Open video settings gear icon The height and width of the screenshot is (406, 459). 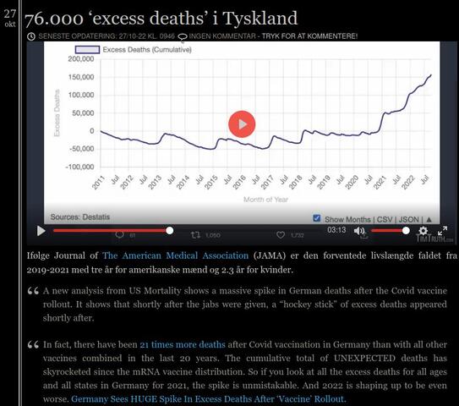(x=423, y=231)
